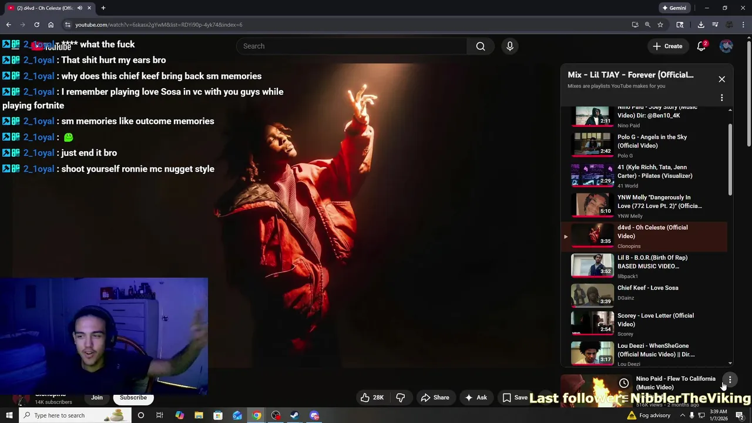Open Microsoft Store from the taskbar

coord(218,415)
